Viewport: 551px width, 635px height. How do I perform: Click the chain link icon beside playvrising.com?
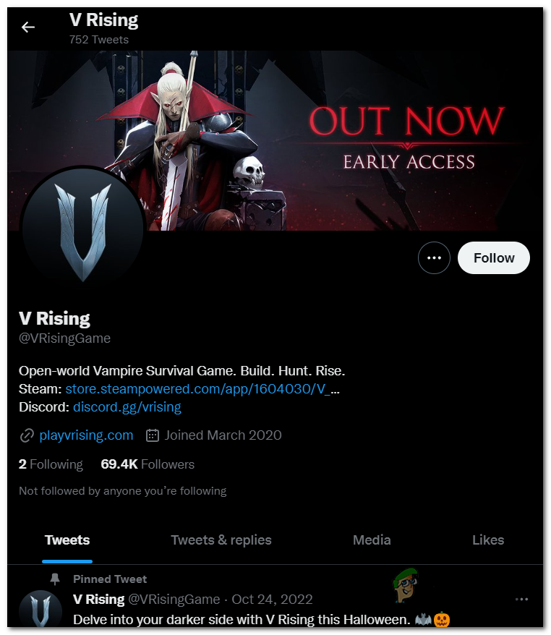27,436
